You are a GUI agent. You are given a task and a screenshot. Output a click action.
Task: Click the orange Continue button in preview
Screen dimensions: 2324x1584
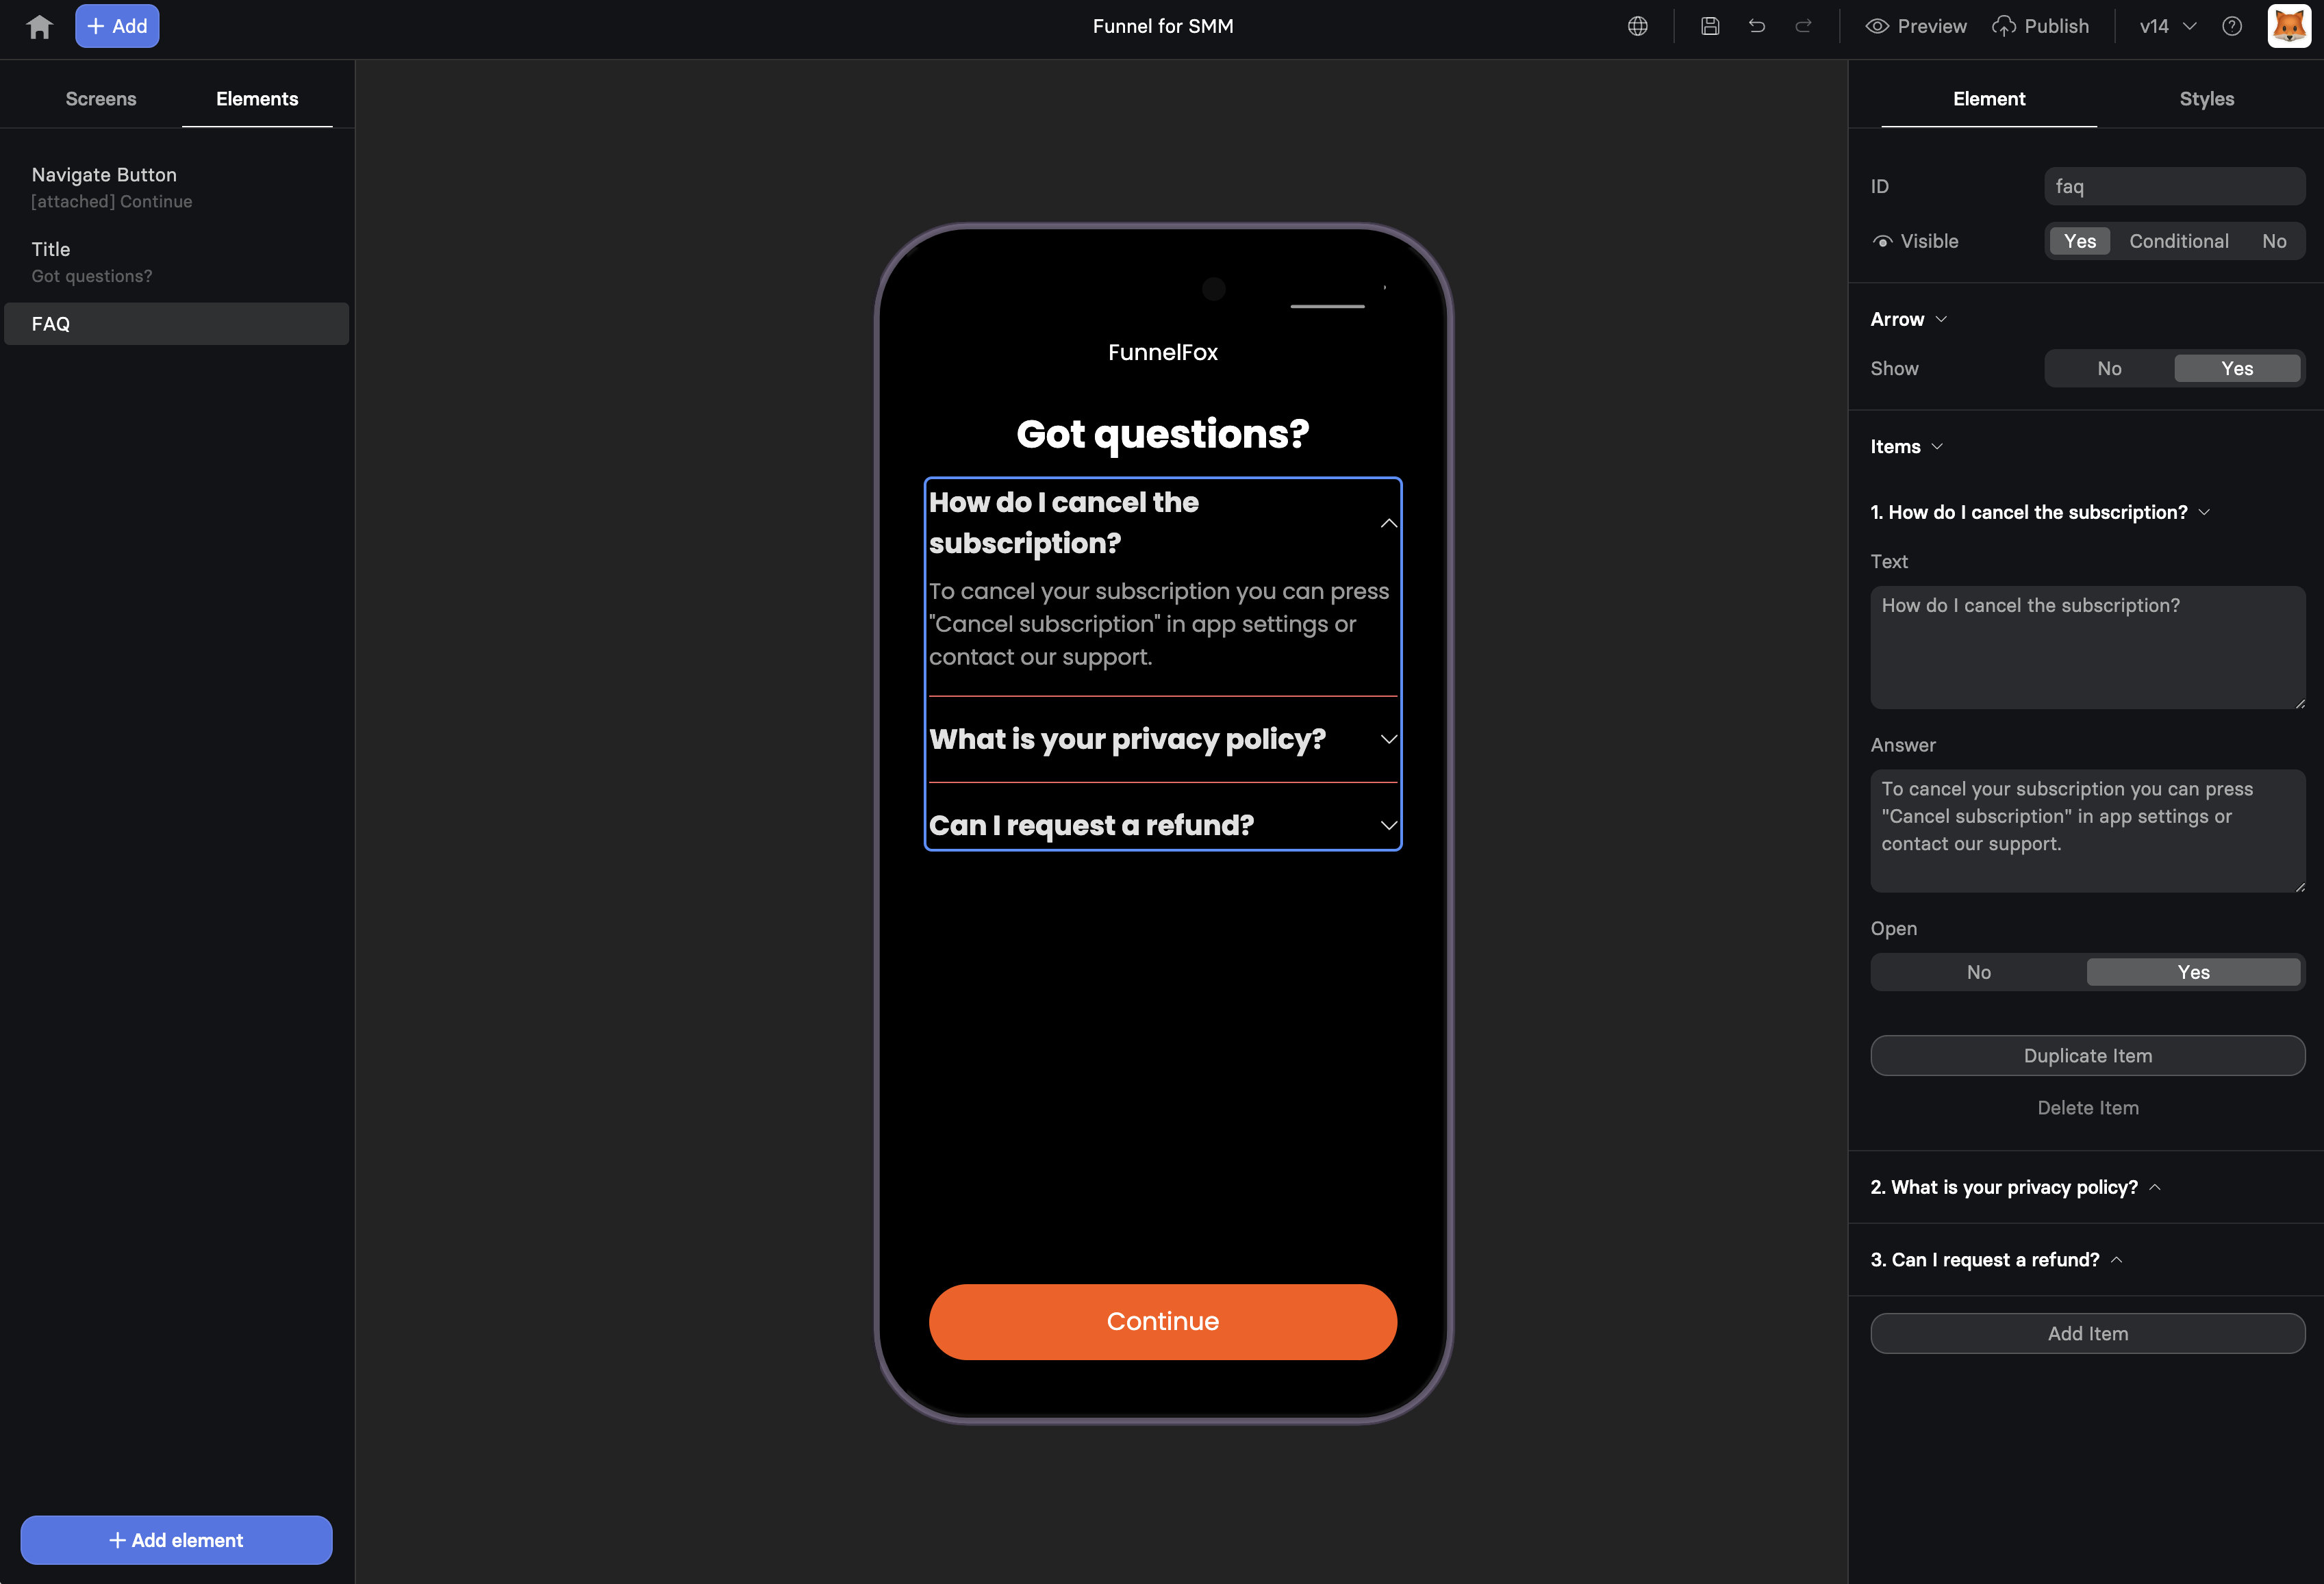tap(1163, 1322)
